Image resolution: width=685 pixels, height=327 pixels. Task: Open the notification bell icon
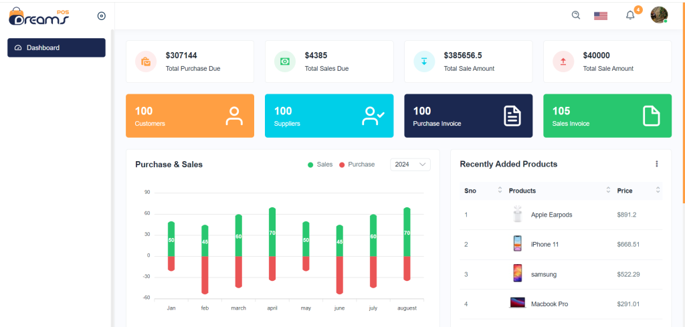click(x=630, y=16)
